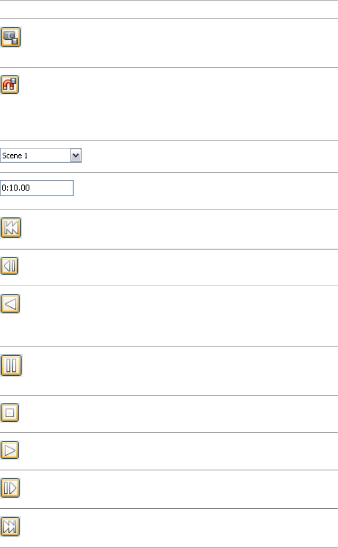Click the camera with filmstrip icon
338x548 pixels.
(11, 38)
